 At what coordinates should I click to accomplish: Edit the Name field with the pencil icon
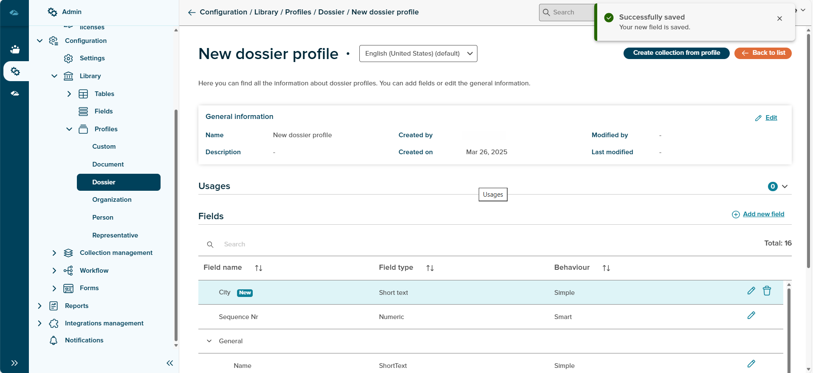click(751, 364)
